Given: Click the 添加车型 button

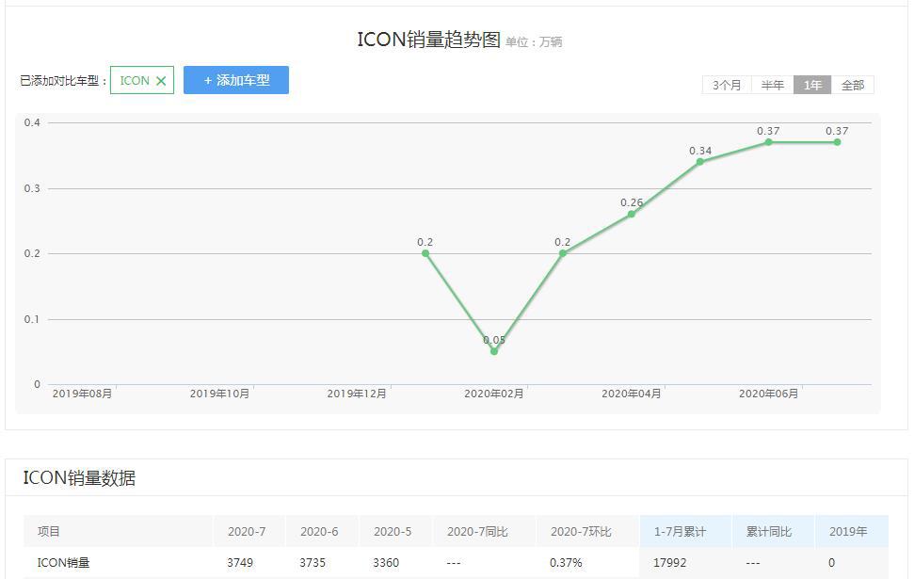Looking at the screenshot, I should [236, 80].
